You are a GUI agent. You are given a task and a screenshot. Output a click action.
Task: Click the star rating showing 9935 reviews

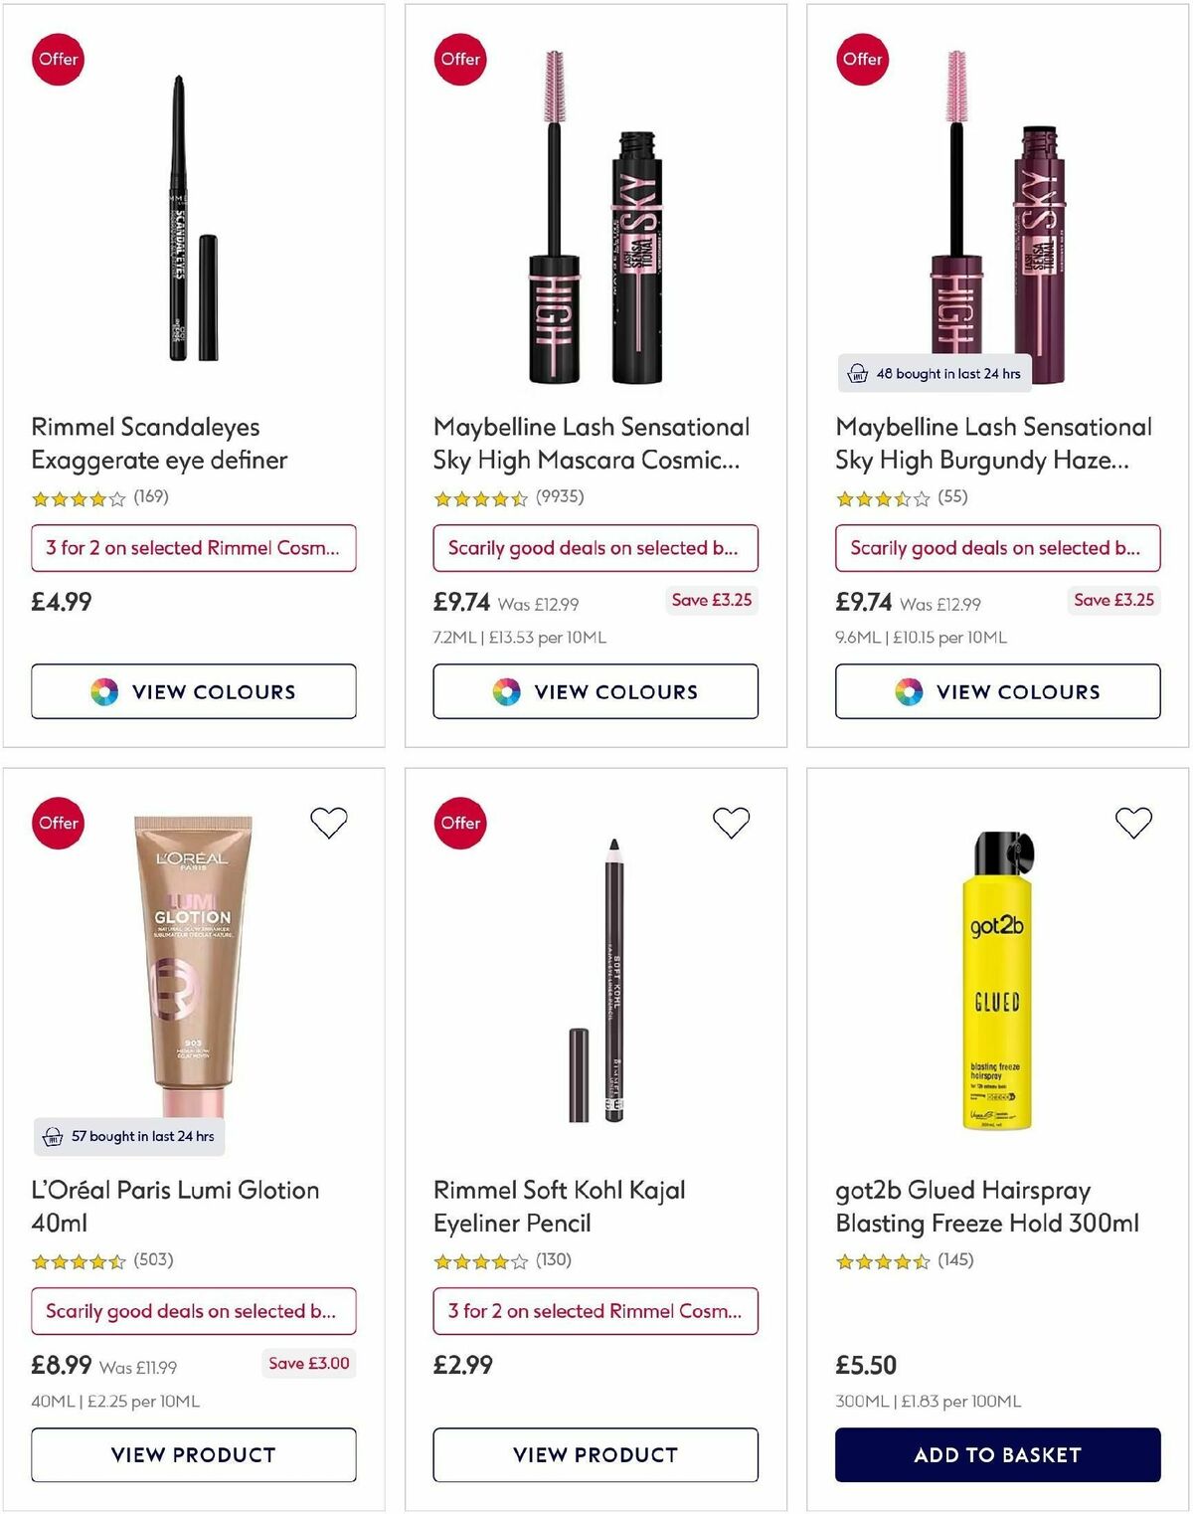pos(483,499)
